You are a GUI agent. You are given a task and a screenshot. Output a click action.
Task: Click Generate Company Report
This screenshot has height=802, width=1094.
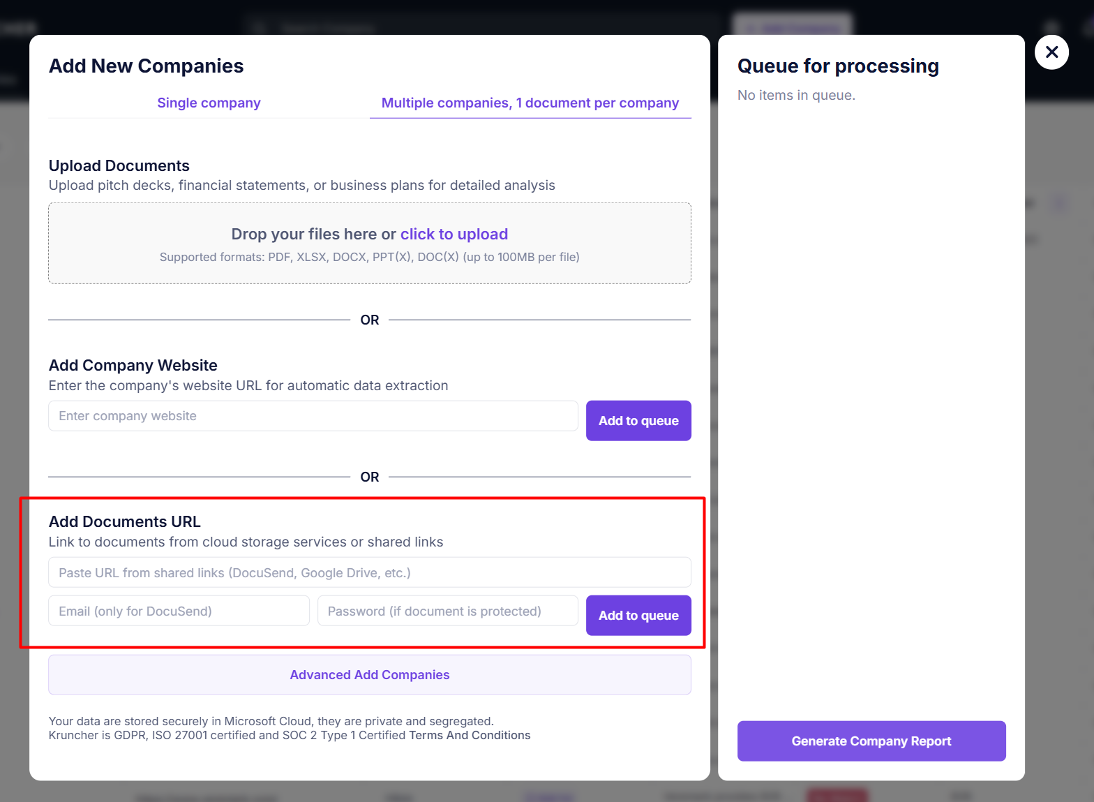871,741
